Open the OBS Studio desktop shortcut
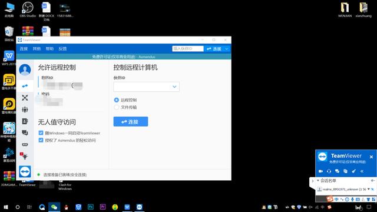This screenshot has height=212, width=377. [28, 9]
